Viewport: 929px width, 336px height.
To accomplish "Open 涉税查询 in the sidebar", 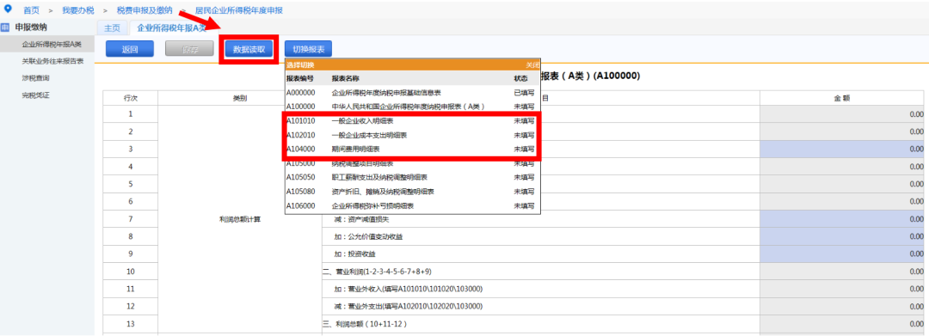I will click(x=35, y=78).
